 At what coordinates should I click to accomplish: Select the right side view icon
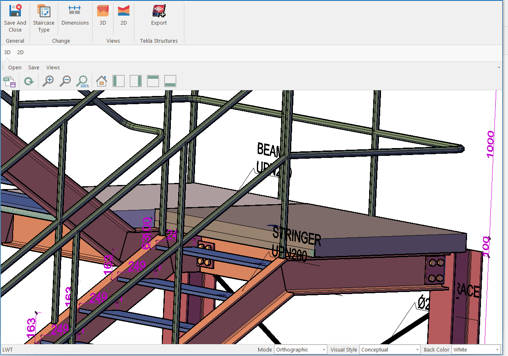pyautogui.click(x=136, y=81)
